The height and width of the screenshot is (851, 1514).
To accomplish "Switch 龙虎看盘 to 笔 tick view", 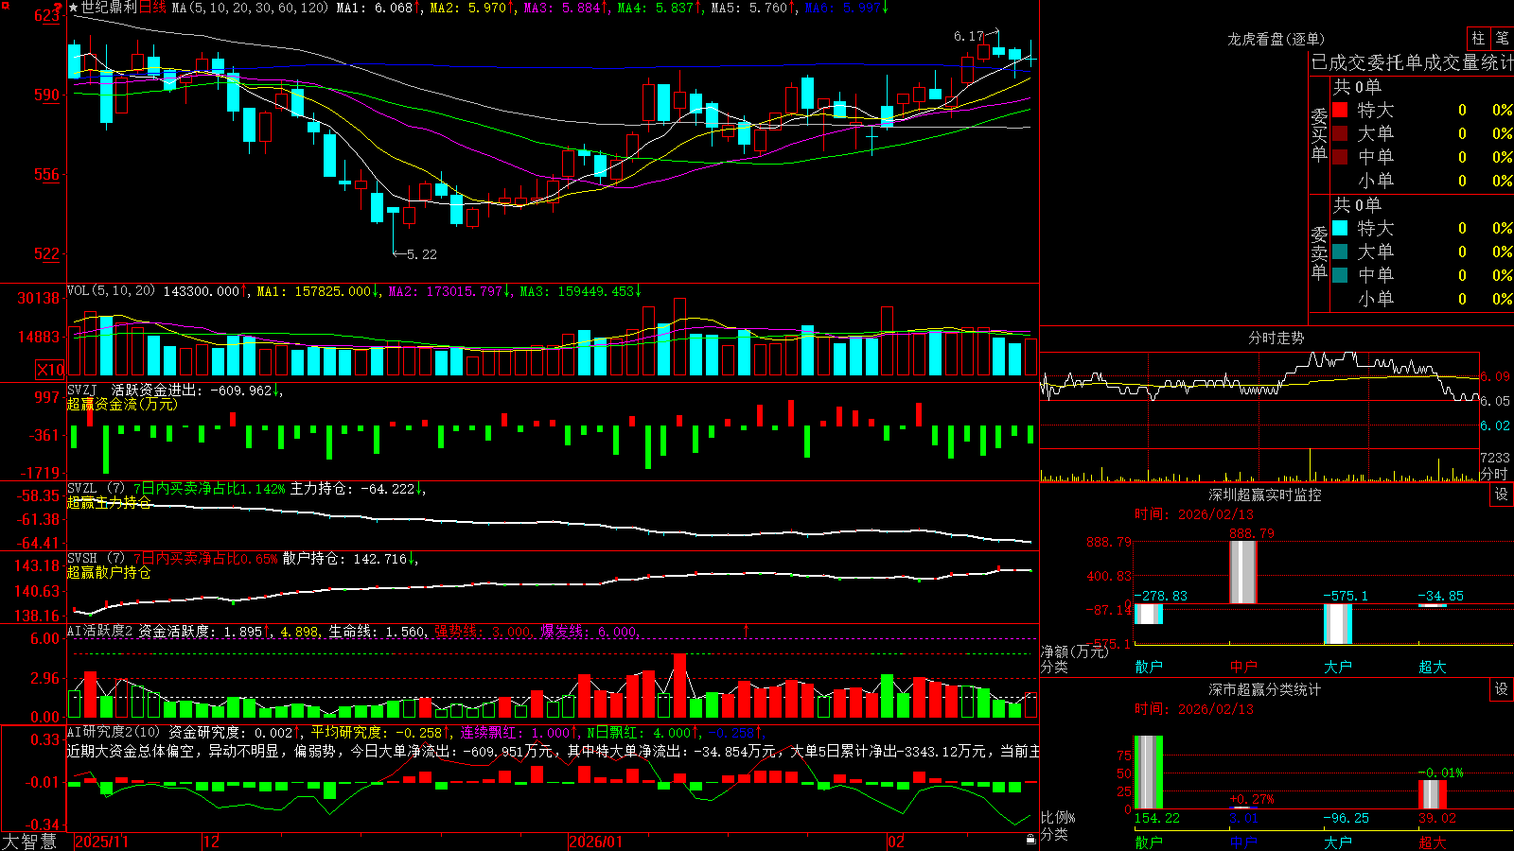I will [x=1503, y=38].
